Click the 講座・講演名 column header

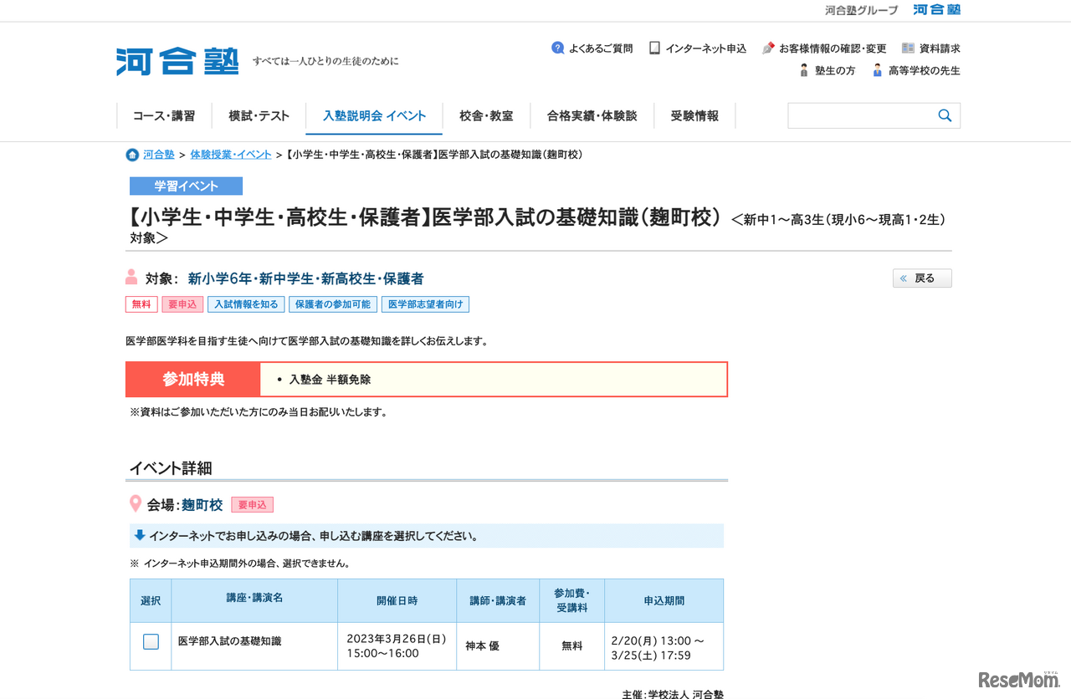254,600
